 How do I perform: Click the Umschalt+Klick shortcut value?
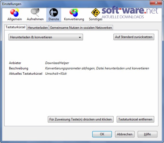click(x=56, y=74)
